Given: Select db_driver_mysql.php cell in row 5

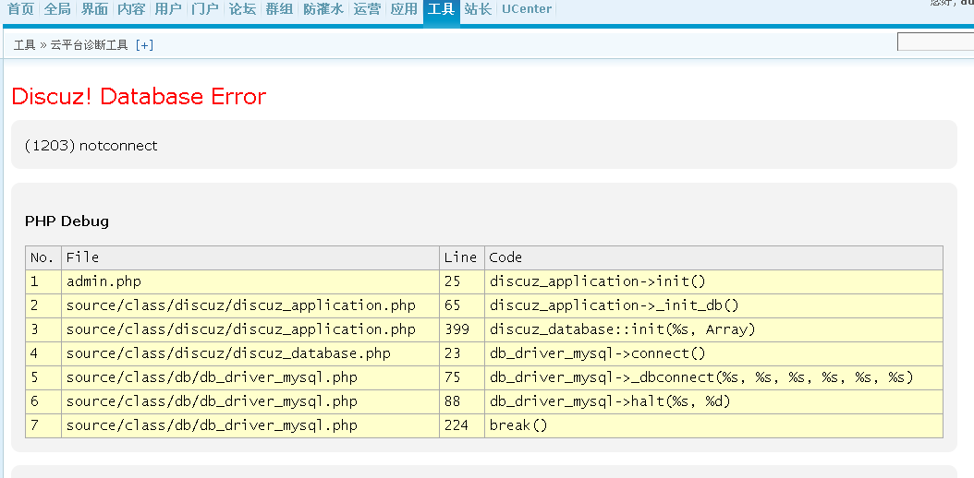Looking at the screenshot, I should [250, 377].
